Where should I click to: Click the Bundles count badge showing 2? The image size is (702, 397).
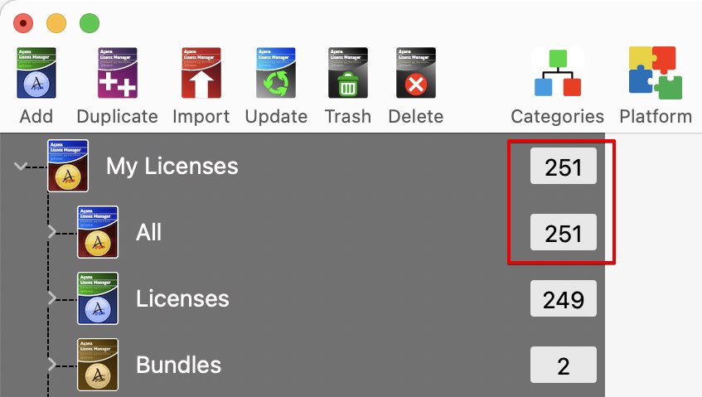pos(564,366)
